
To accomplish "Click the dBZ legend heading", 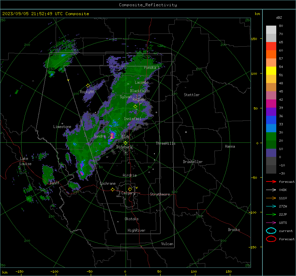I will tap(279, 18).
